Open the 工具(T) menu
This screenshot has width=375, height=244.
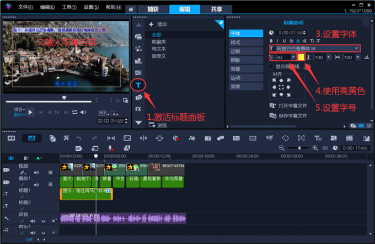point(69,7)
